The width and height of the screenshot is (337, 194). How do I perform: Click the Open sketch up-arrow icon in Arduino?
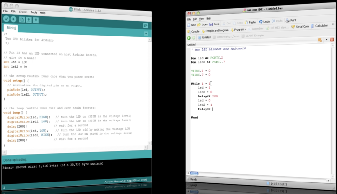pyautogui.click(x=29, y=20)
